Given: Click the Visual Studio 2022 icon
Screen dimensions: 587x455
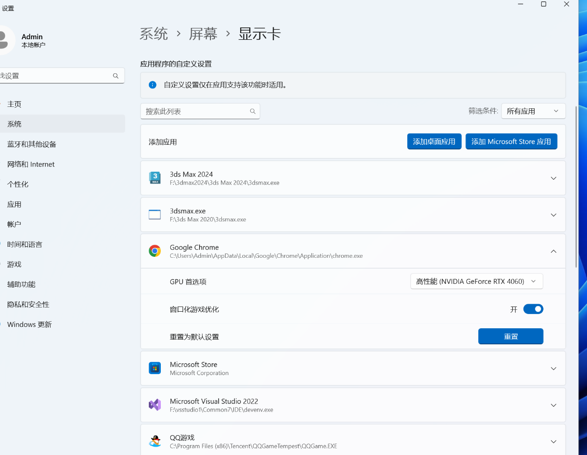Looking at the screenshot, I should click(x=155, y=405).
